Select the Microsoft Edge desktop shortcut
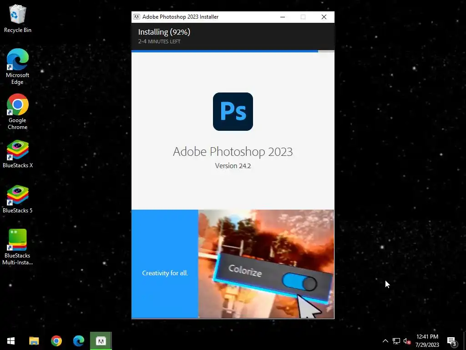 [x=18, y=67]
